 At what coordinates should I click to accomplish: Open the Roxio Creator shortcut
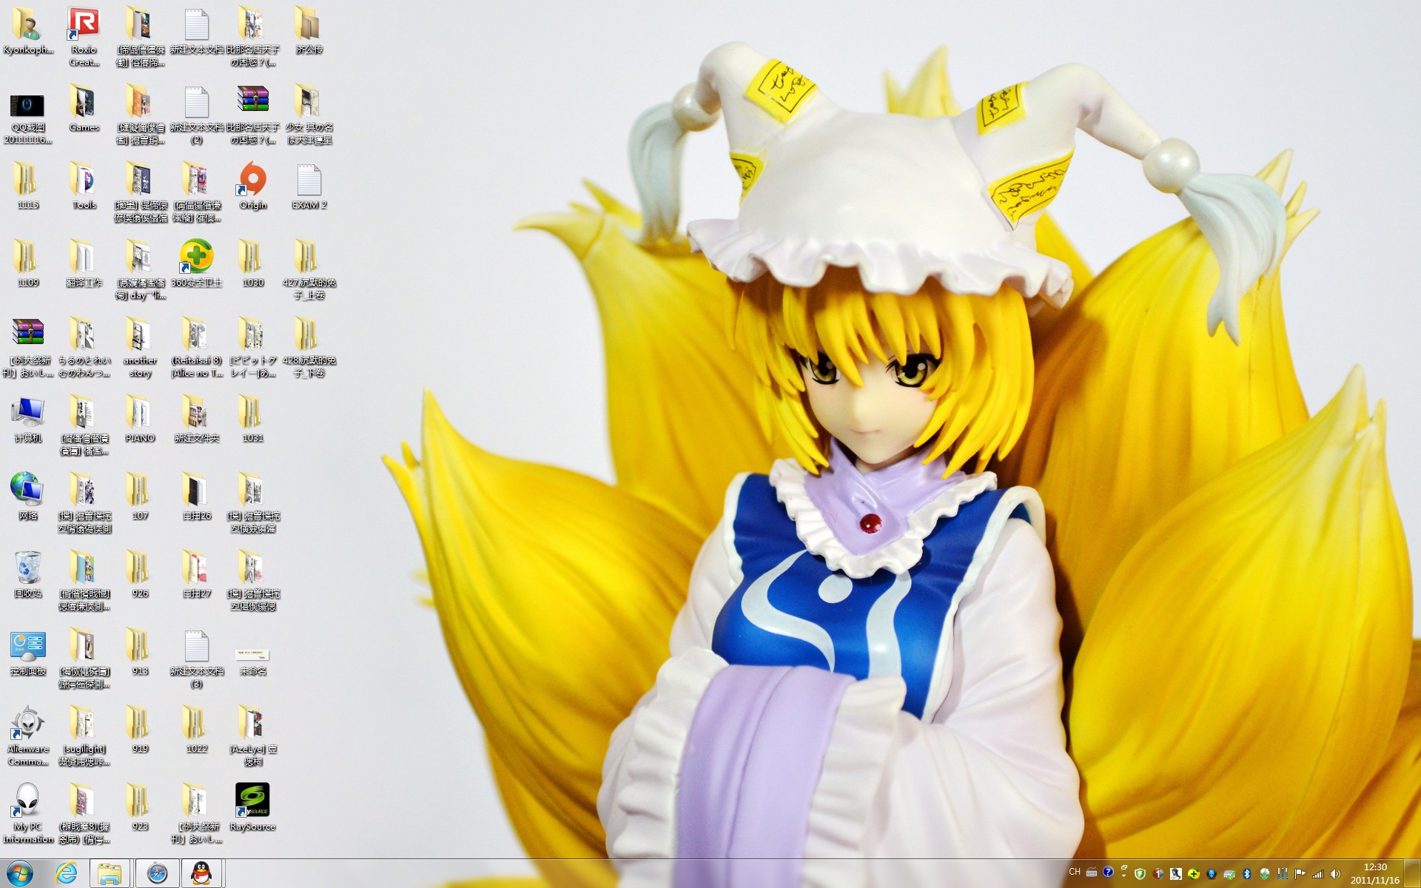coord(84,25)
